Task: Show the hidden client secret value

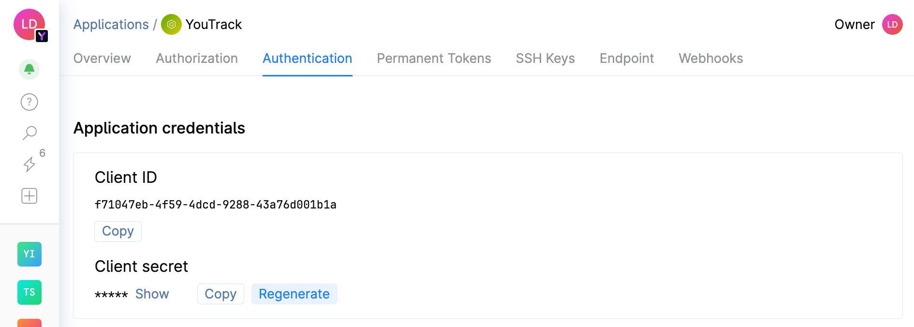Action: (x=152, y=294)
